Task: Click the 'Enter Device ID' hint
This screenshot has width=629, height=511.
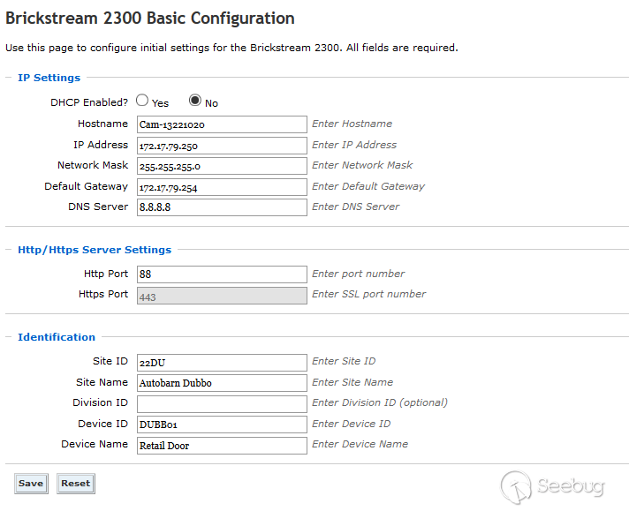Action: click(x=352, y=424)
